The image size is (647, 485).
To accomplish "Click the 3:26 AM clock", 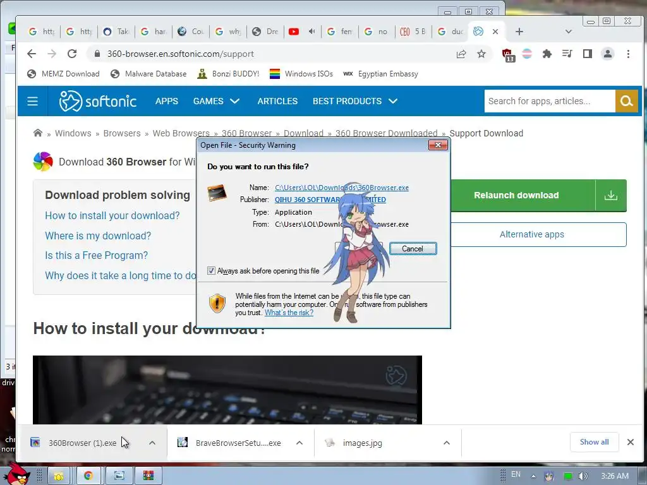I will pos(615,476).
